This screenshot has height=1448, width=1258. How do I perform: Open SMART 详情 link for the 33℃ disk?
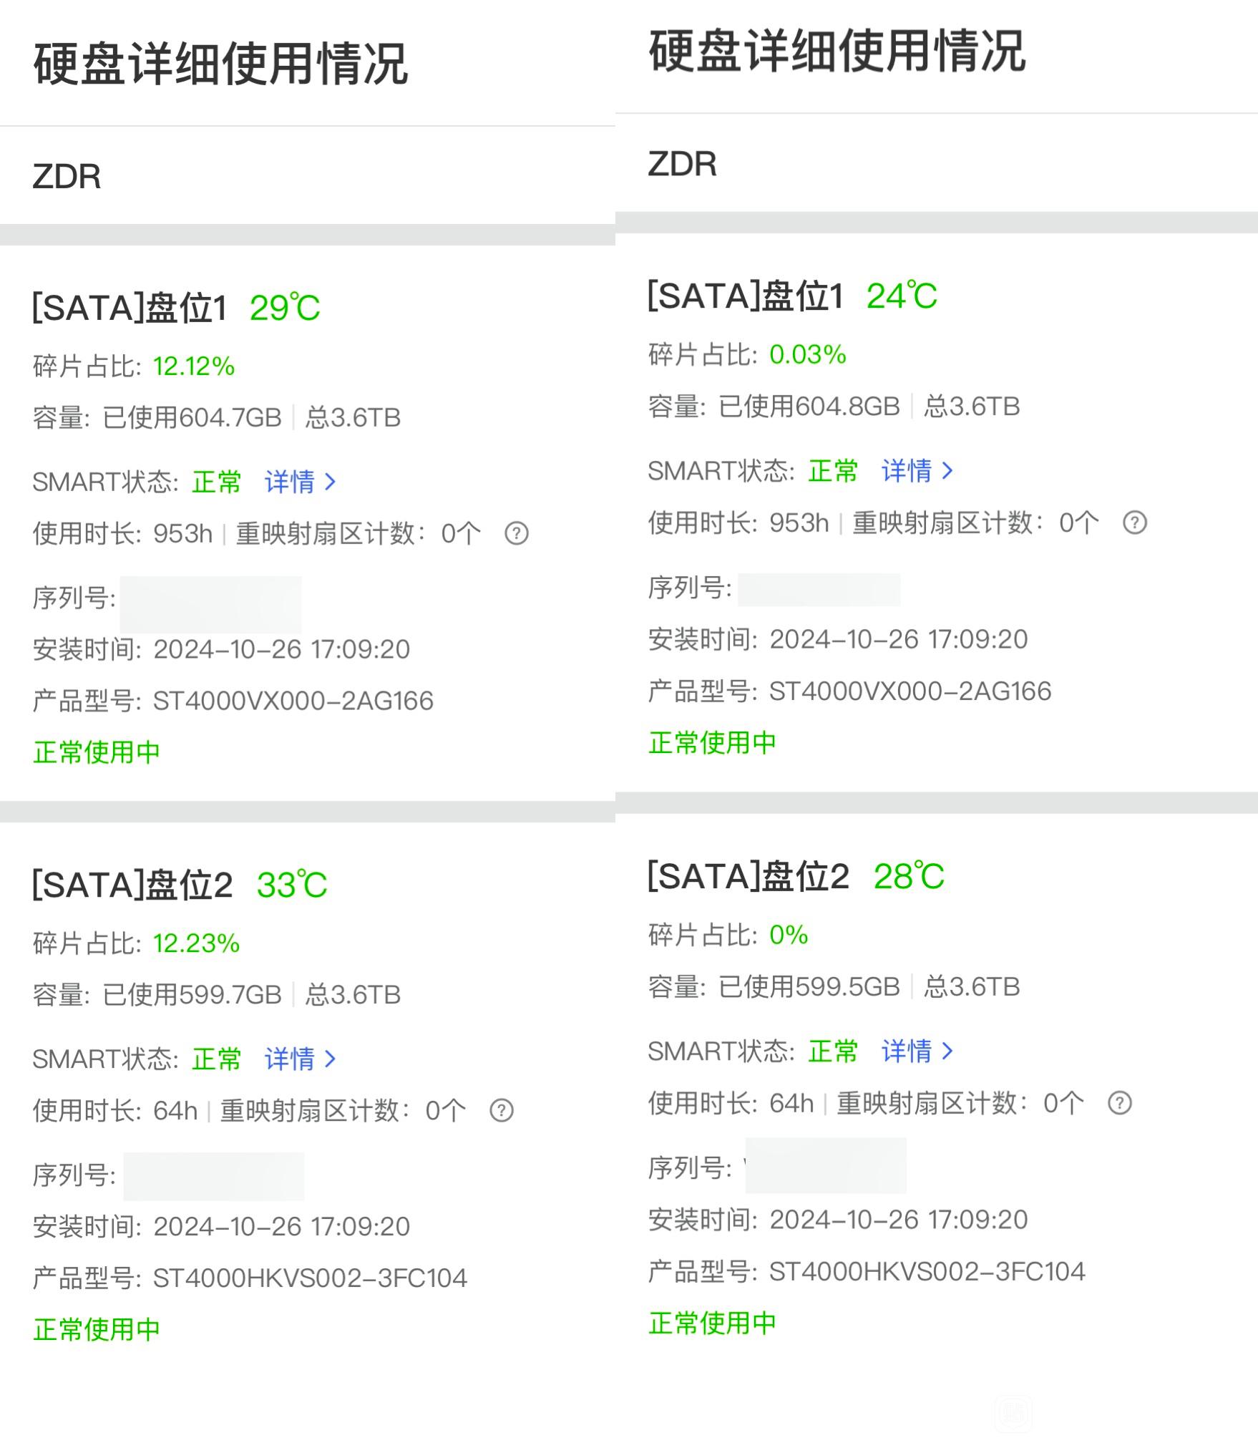(290, 1059)
